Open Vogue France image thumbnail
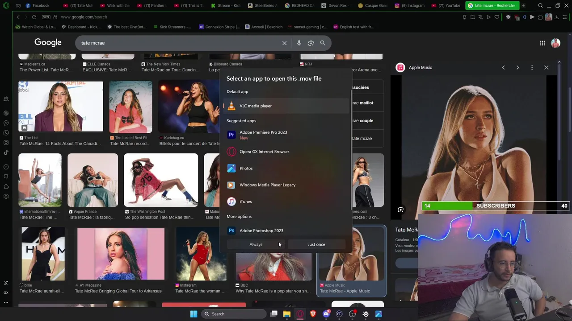Image resolution: width=572 pixels, height=321 pixels. coord(93,180)
